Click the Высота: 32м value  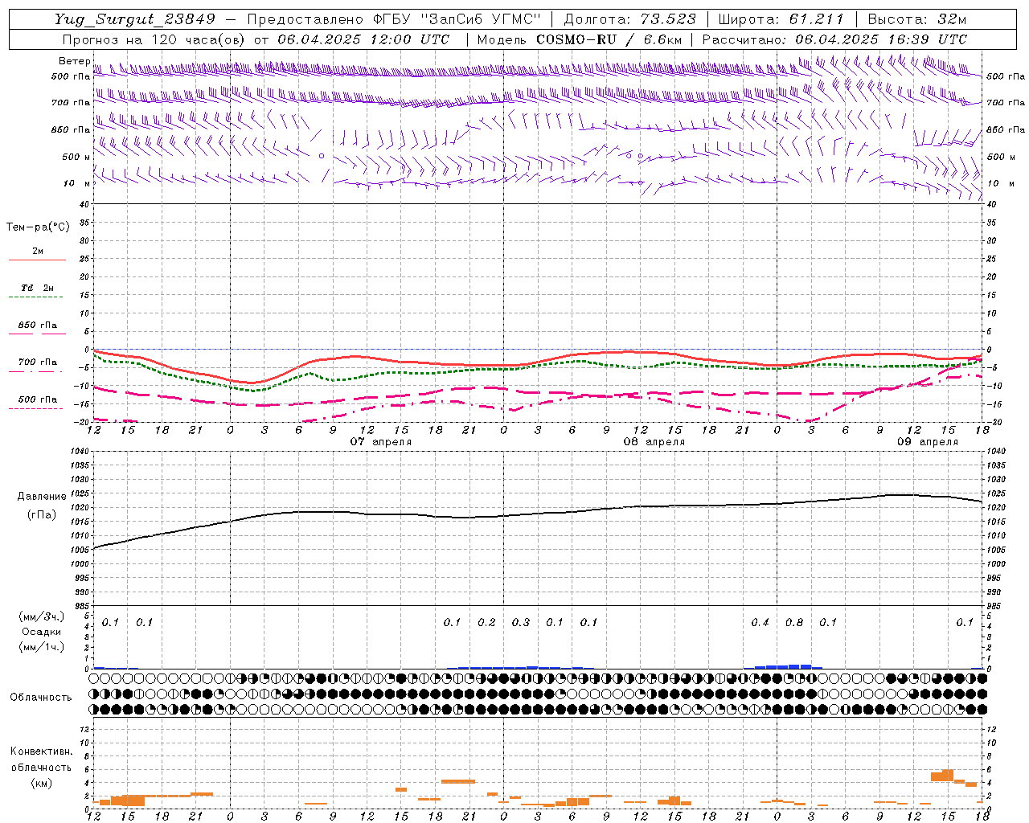click(x=916, y=19)
